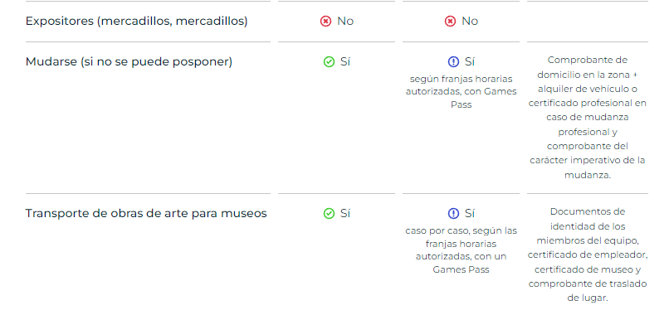
Task: Click 'Sí' next to blue icon in Transporte row
Action: coord(469,214)
